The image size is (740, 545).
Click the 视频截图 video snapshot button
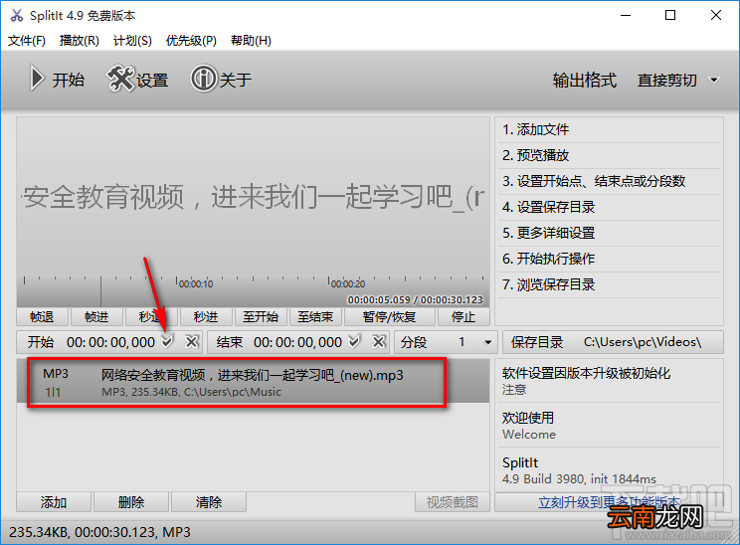coord(453,502)
